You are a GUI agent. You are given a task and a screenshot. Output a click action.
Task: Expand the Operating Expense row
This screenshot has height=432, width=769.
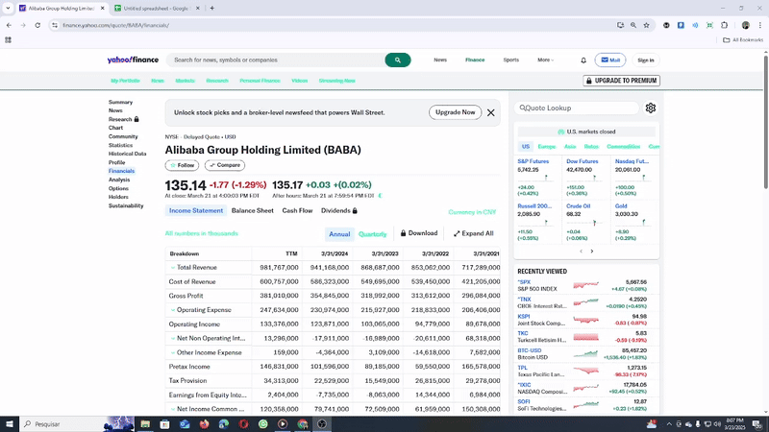tap(173, 310)
